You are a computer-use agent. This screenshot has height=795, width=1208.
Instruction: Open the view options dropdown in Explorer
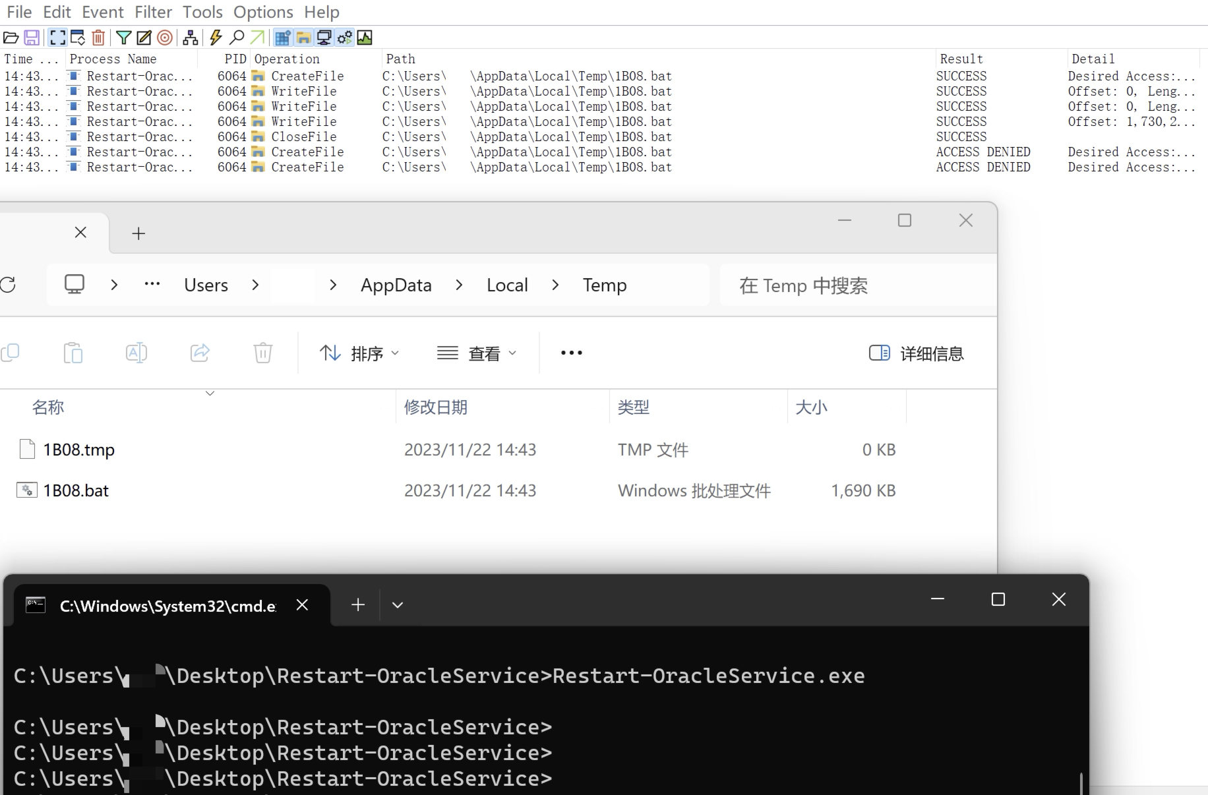point(477,353)
